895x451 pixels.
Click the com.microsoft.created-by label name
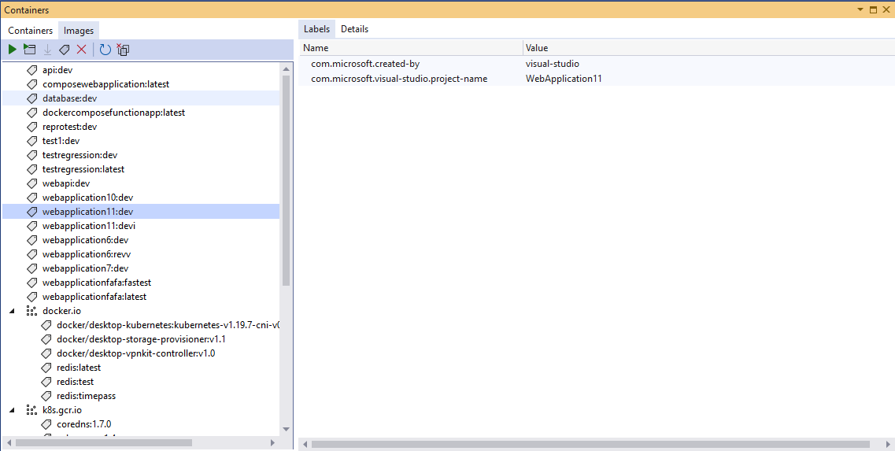(365, 64)
